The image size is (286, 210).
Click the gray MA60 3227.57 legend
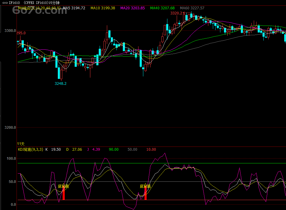tap(192, 8)
